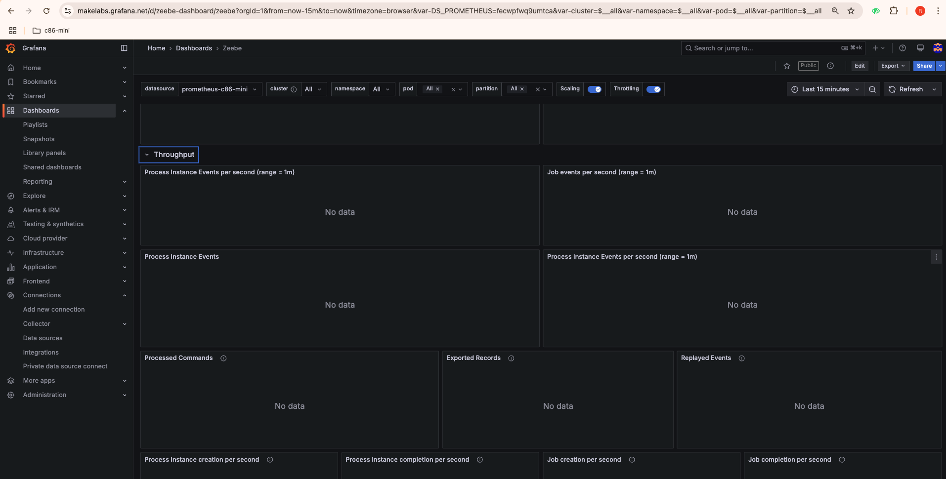Click the Edit button

point(860,66)
